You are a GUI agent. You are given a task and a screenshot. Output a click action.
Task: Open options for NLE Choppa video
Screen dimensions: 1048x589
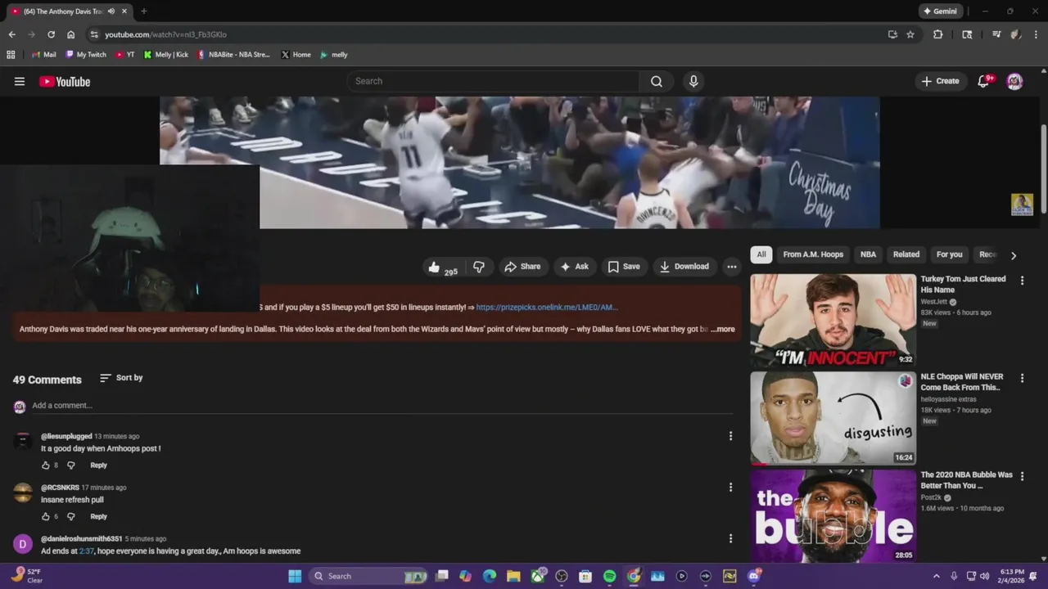click(1022, 379)
